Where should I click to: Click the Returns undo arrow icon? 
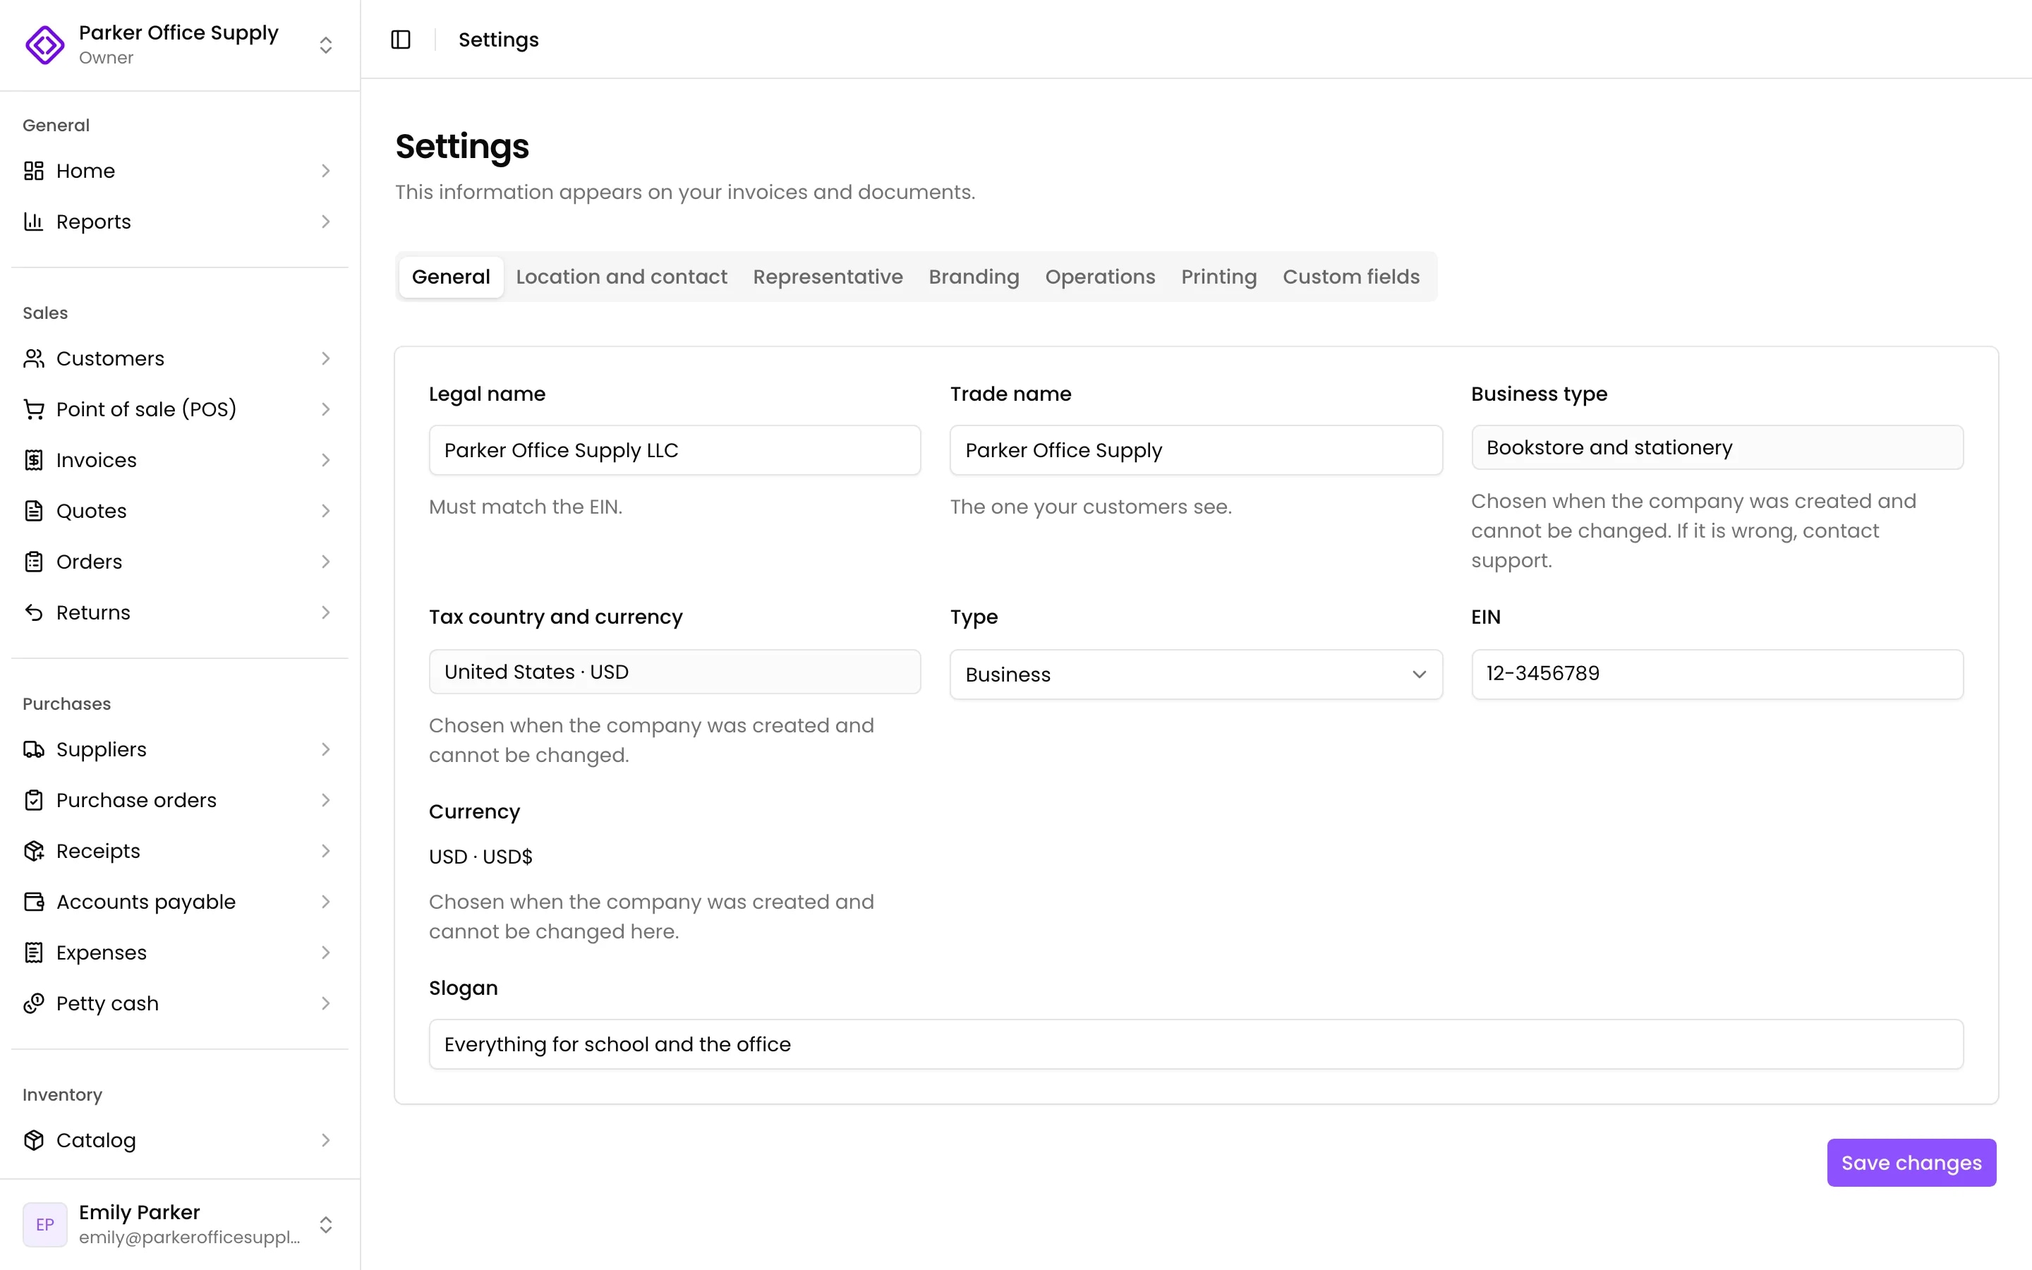click(x=34, y=612)
